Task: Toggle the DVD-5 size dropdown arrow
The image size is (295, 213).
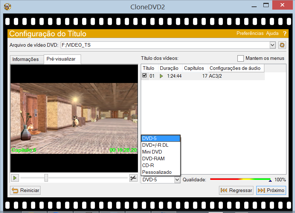Action: [x=177, y=180]
